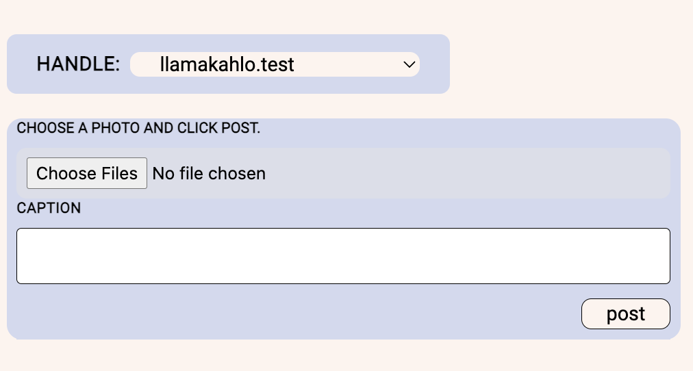Click the cream page background below form
The width and height of the screenshot is (693, 371).
tap(346, 356)
